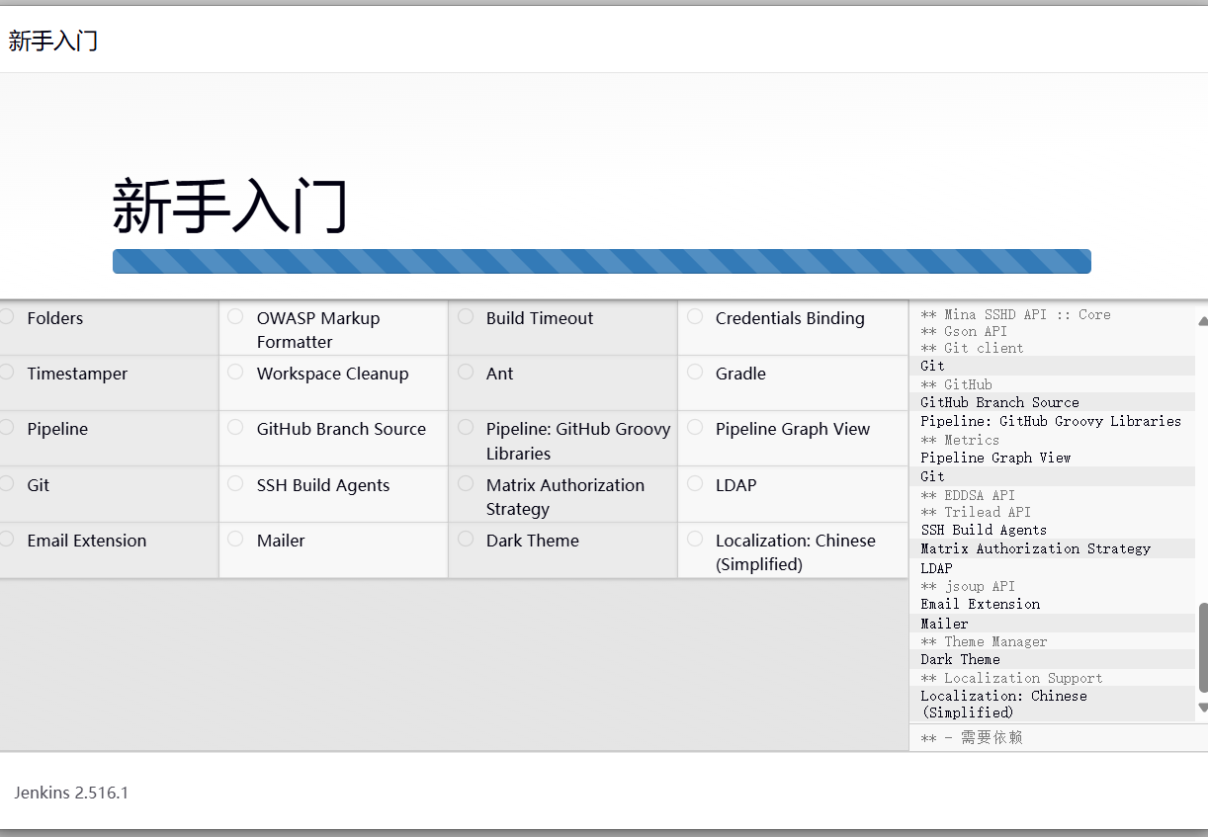Select the '** Theme Manager' log line
Screen dimensions: 1208x837
point(984,641)
